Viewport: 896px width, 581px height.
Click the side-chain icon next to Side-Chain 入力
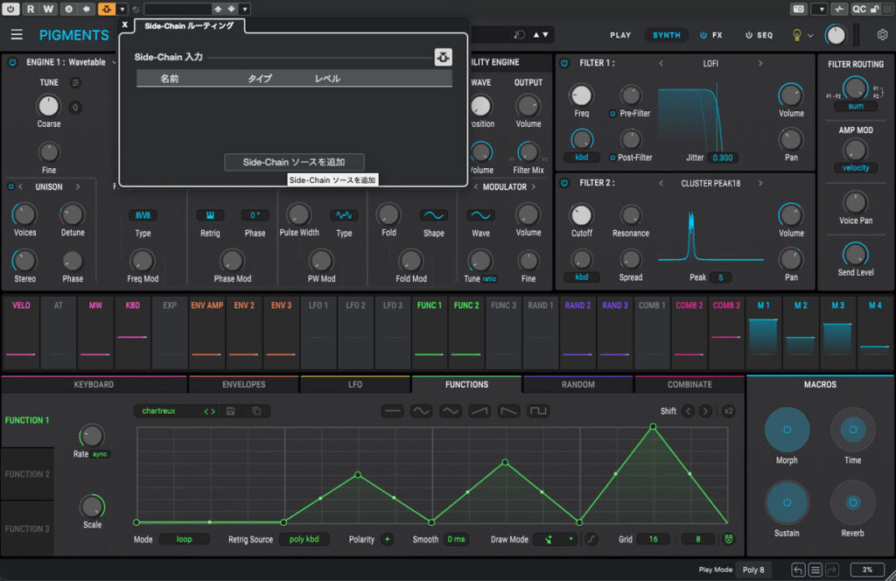(443, 57)
